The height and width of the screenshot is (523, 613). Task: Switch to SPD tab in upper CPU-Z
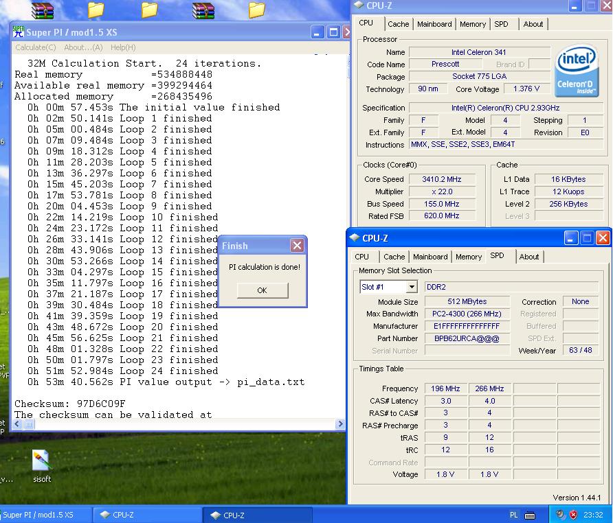pyautogui.click(x=501, y=24)
